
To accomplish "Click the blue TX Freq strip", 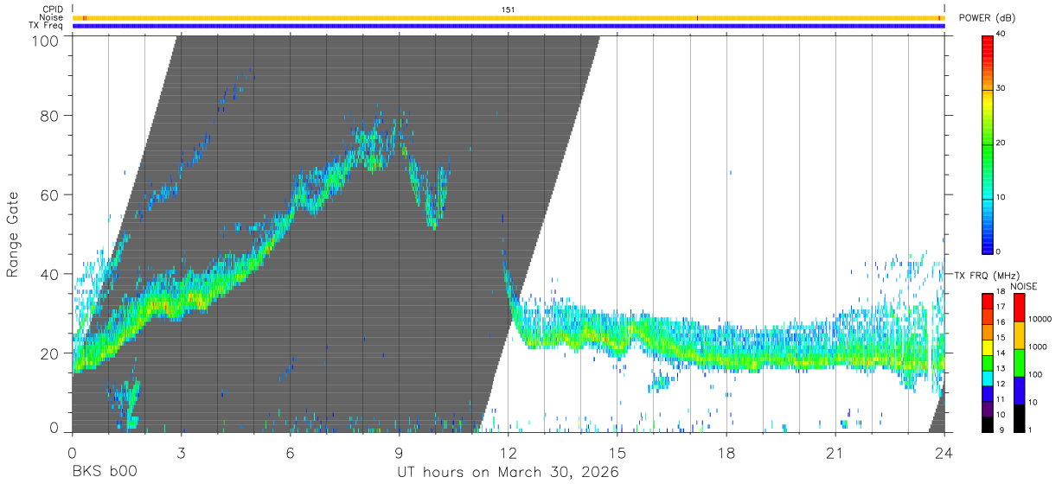I will point(509,26).
